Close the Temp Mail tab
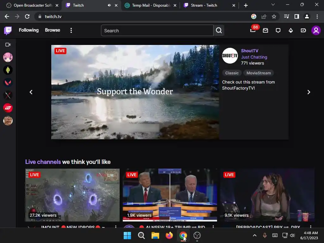Image resolution: width=324 pixels, height=243 pixels. click(x=175, y=5)
